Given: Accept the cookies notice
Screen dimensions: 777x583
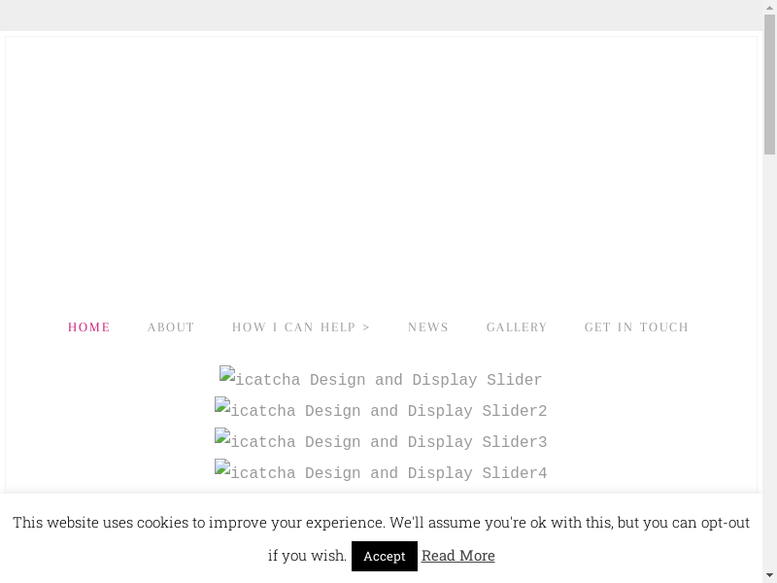Looking at the screenshot, I should click(x=385, y=556).
